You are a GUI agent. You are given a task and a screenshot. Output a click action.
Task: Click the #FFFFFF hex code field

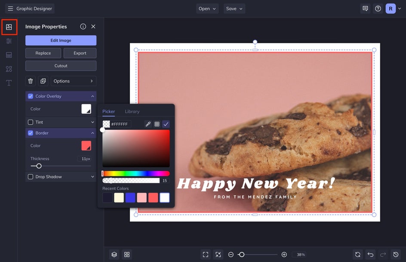(x=120, y=124)
